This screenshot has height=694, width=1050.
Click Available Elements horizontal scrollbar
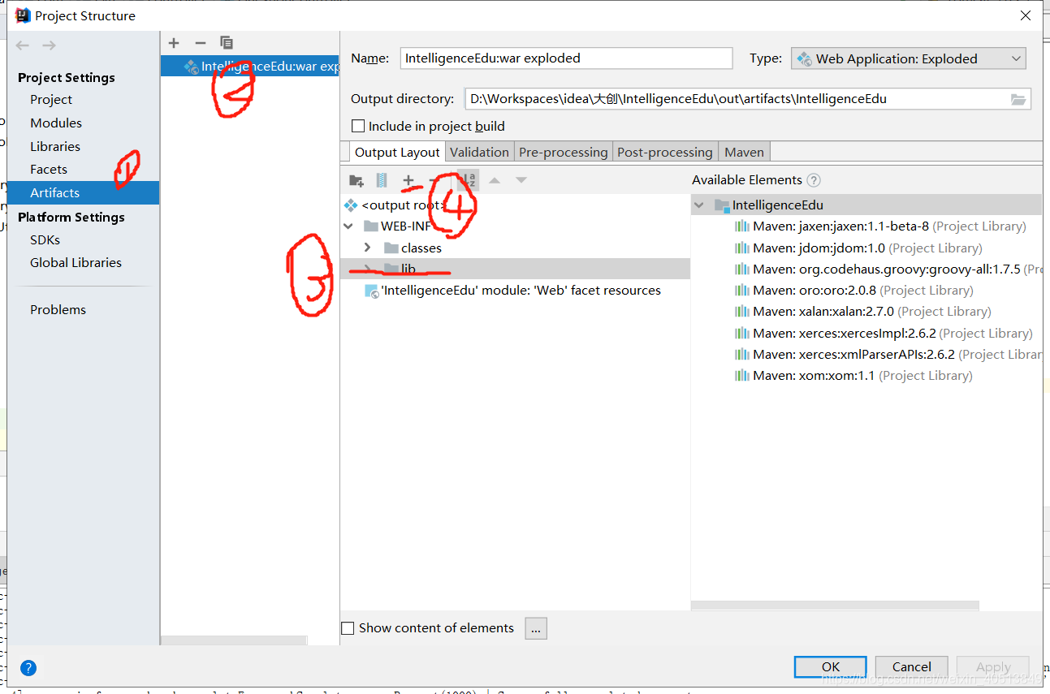coord(835,606)
